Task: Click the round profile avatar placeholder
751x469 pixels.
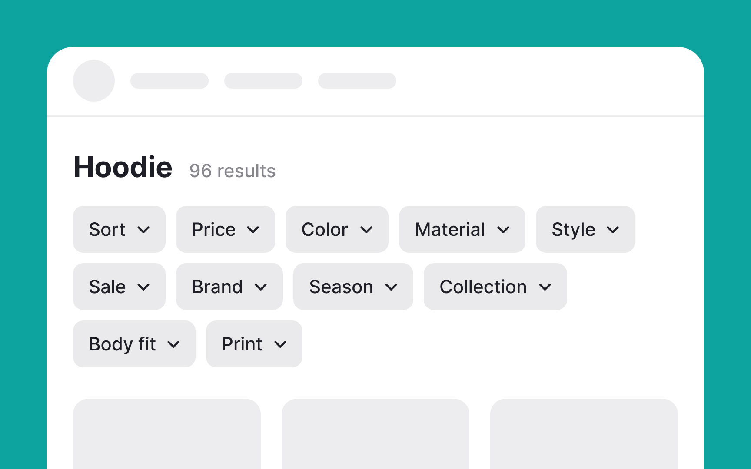Action: pos(94,81)
